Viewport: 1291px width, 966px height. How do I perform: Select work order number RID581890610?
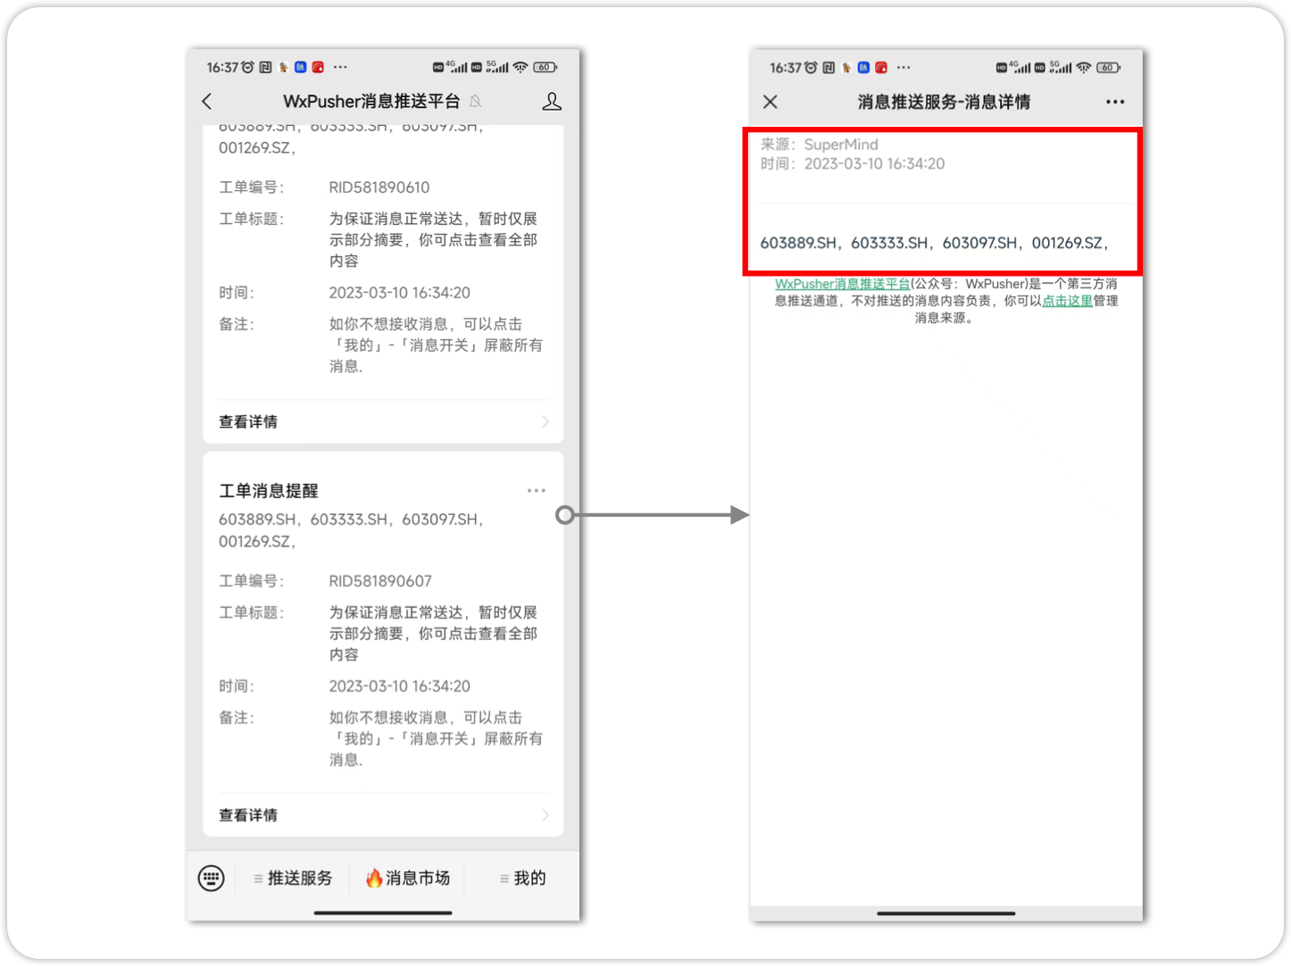[379, 187]
